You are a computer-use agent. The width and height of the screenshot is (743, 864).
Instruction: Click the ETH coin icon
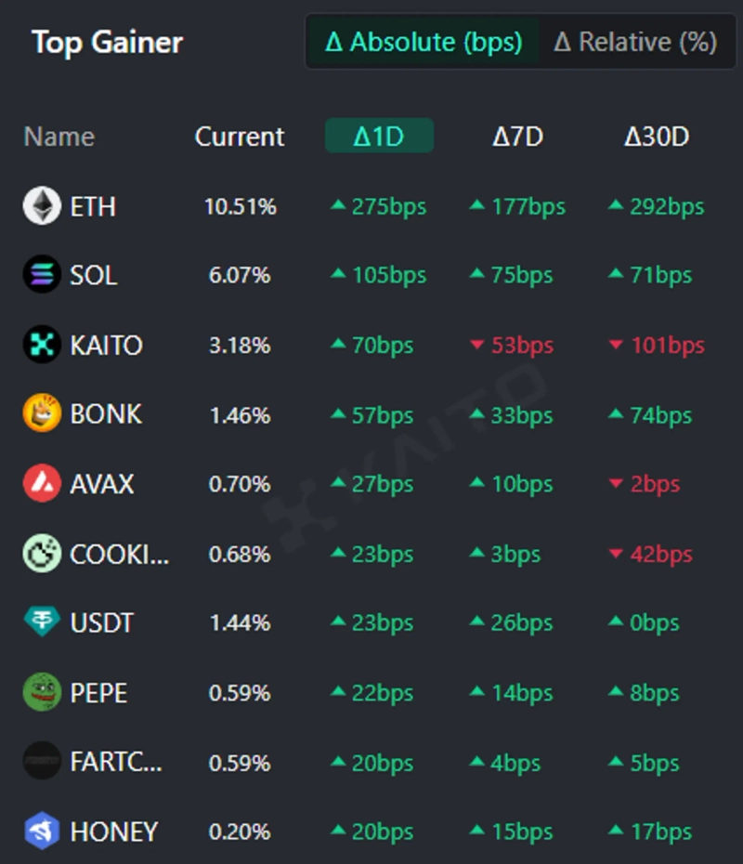pos(42,205)
